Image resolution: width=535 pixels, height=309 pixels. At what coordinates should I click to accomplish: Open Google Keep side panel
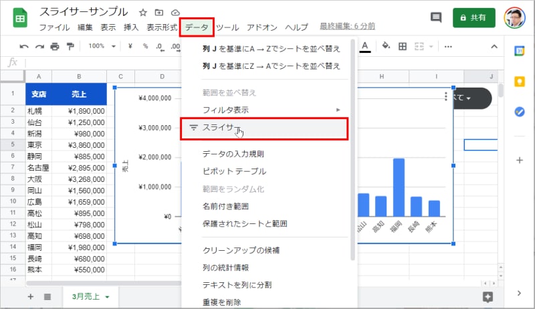(520, 82)
